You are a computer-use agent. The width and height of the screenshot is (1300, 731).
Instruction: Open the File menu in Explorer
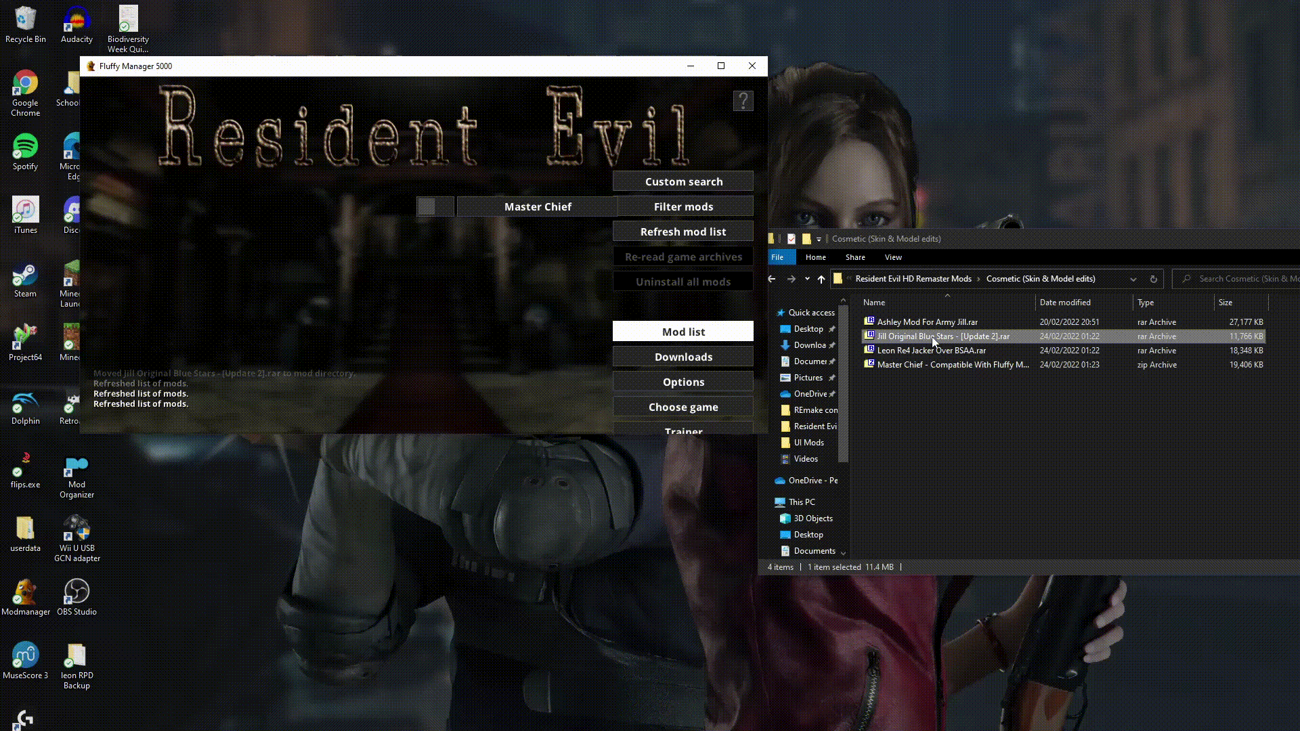click(777, 257)
